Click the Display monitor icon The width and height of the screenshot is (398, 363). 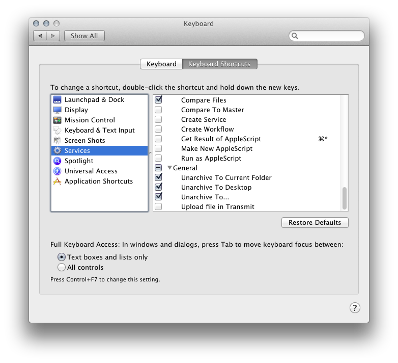[x=57, y=110]
